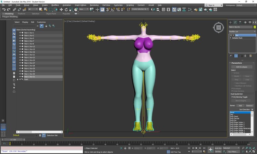Open the Modify panel tab icon

(x=235, y=23)
